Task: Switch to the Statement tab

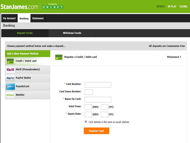Action: point(38,18)
